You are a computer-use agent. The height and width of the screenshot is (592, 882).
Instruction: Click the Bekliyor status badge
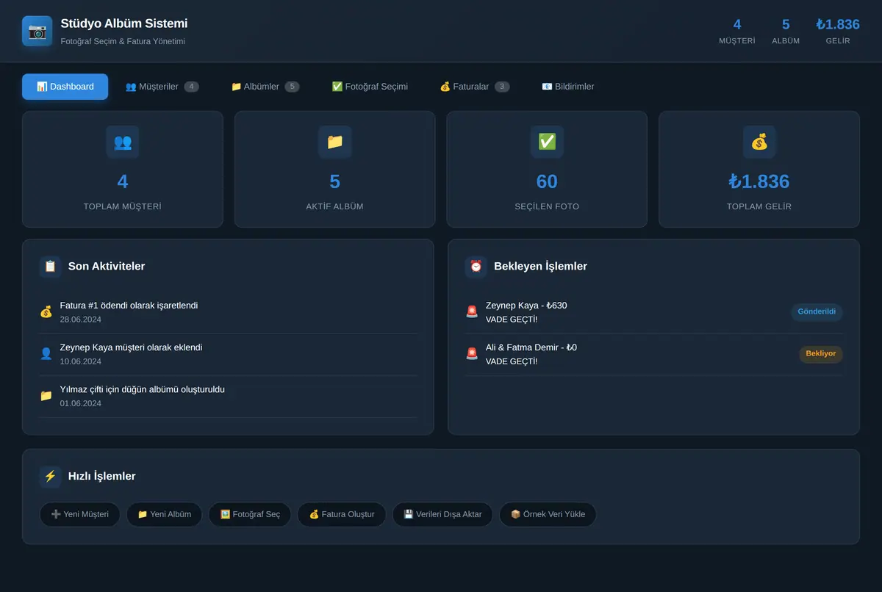point(821,353)
